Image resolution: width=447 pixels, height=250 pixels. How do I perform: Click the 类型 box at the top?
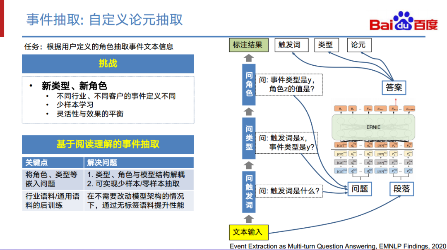click(x=327, y=45)
